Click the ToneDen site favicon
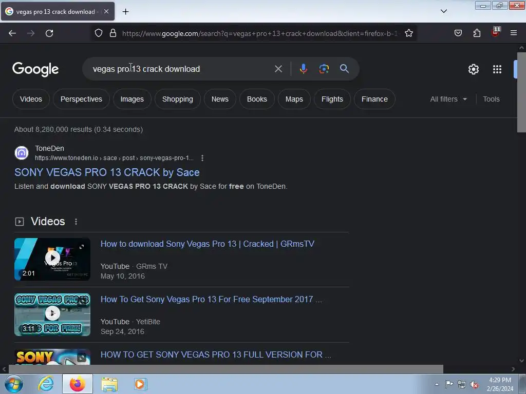The image size is (526, 394). click(22, 153)
